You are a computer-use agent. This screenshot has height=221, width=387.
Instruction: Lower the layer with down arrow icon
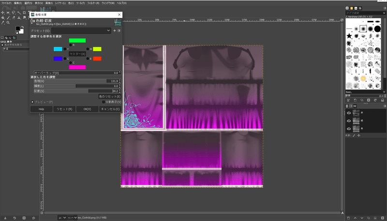tap(362, 218)
